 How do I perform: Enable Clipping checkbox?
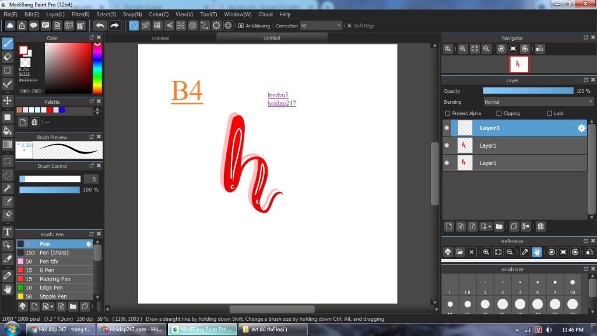(x=499, y=113)
